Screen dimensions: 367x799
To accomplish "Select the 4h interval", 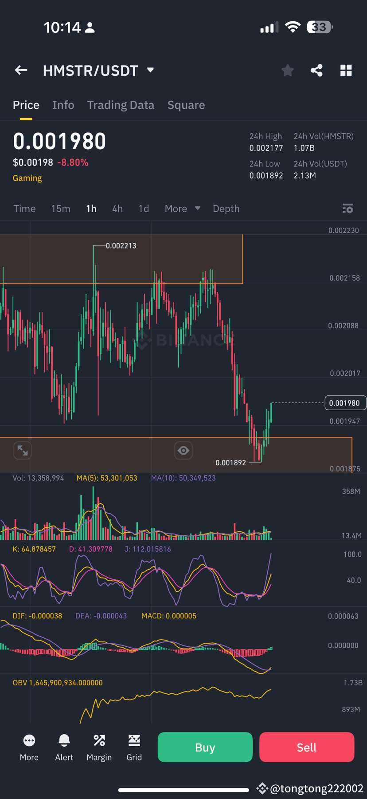I will point(117,209).
